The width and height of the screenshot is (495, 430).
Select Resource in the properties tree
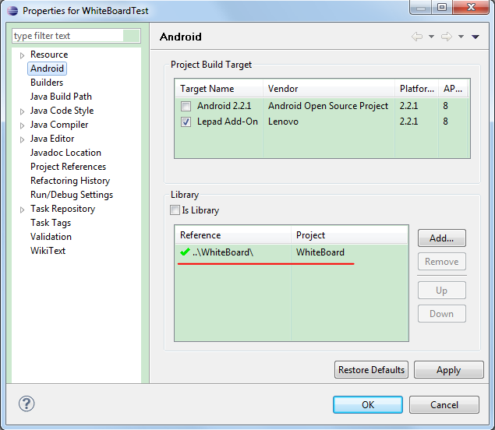pyautogui.click(x=49, y=55)
